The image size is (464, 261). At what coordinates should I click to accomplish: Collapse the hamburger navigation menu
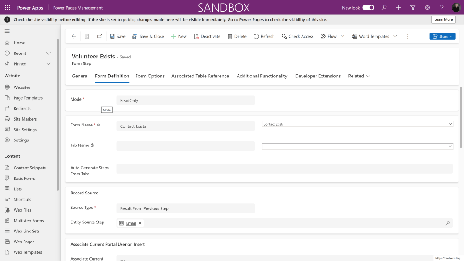pos(7,31)
